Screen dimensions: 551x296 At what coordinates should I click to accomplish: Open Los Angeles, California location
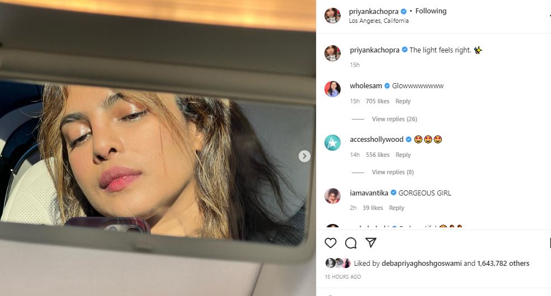(379, 21)
